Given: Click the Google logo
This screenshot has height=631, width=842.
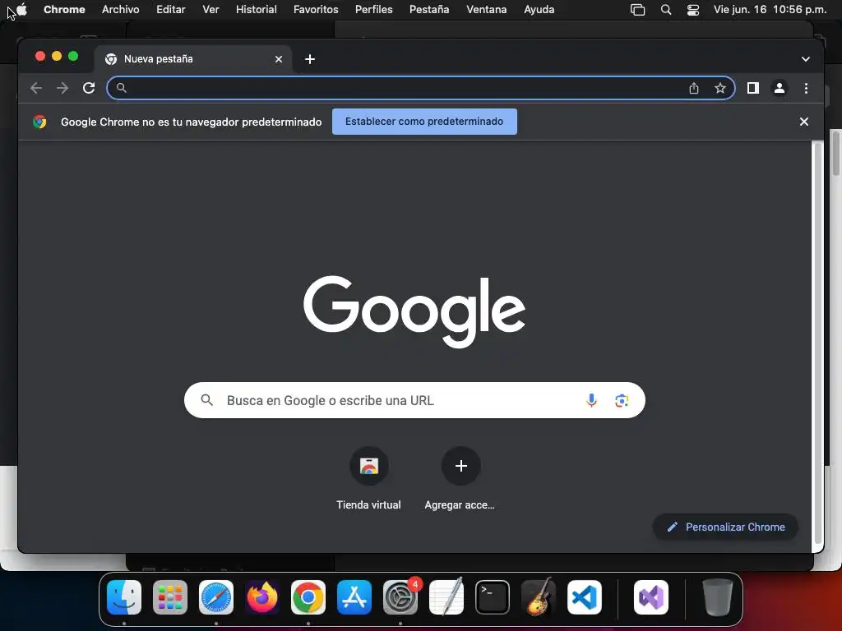Looking at the screenshot, I should [414, 311].
